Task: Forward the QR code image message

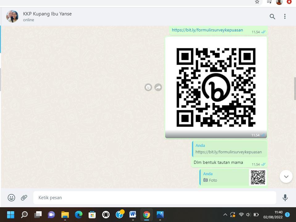Action: [158, 87]
